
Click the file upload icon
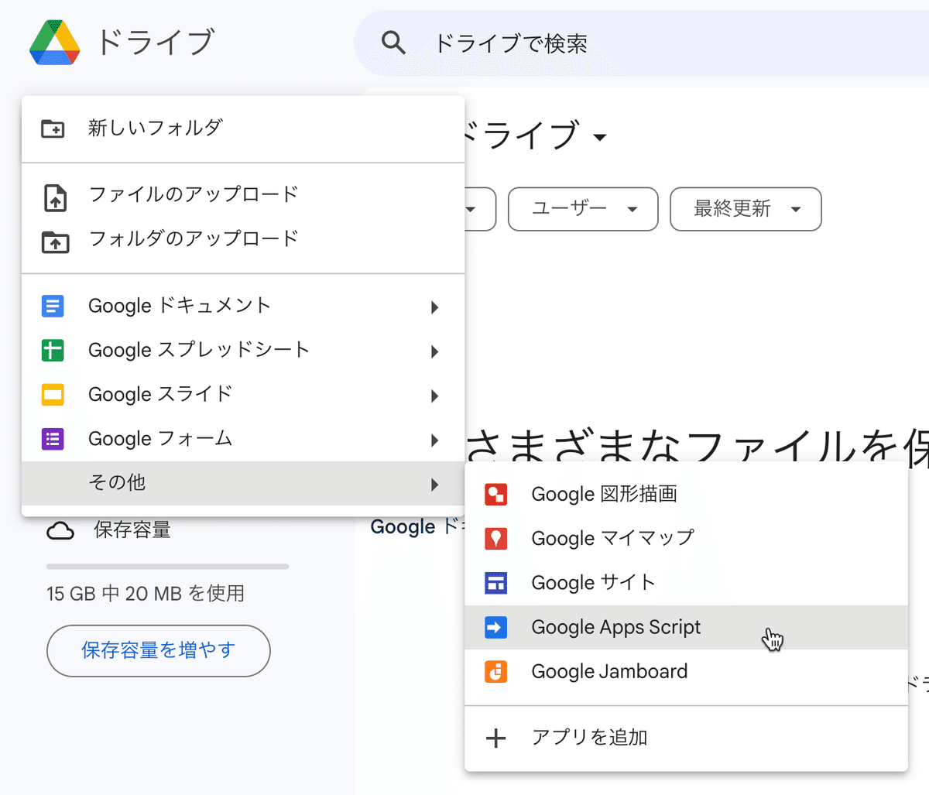(x=55, y=198)
